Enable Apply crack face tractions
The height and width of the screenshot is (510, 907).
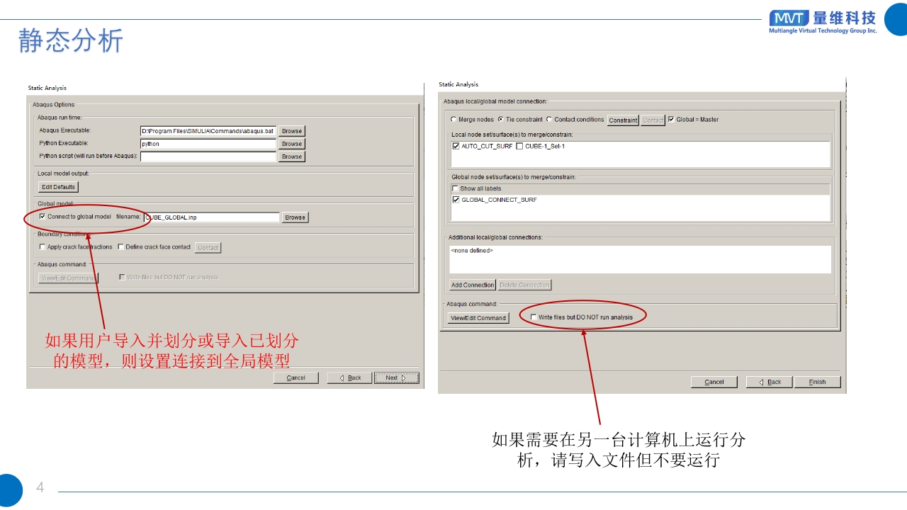pos(43,247)
